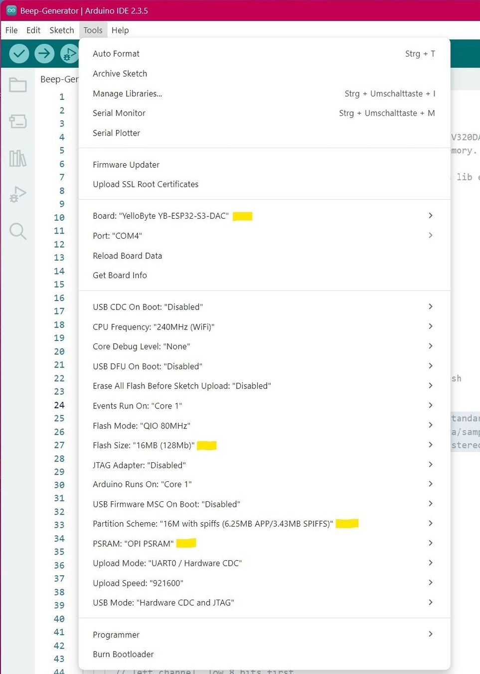Open the Library Manager books icon

coord(18,158)
